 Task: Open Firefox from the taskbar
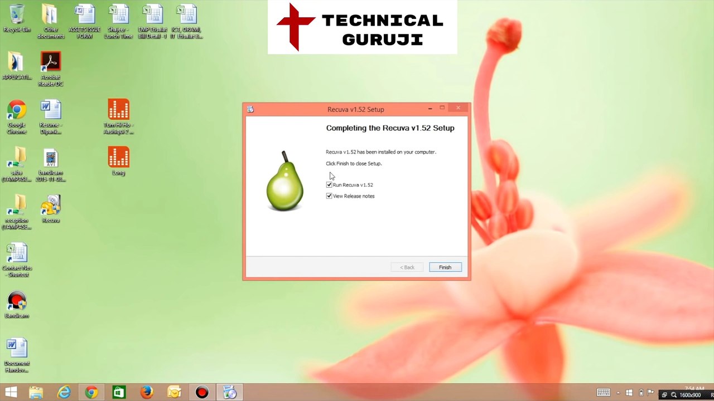147,393
